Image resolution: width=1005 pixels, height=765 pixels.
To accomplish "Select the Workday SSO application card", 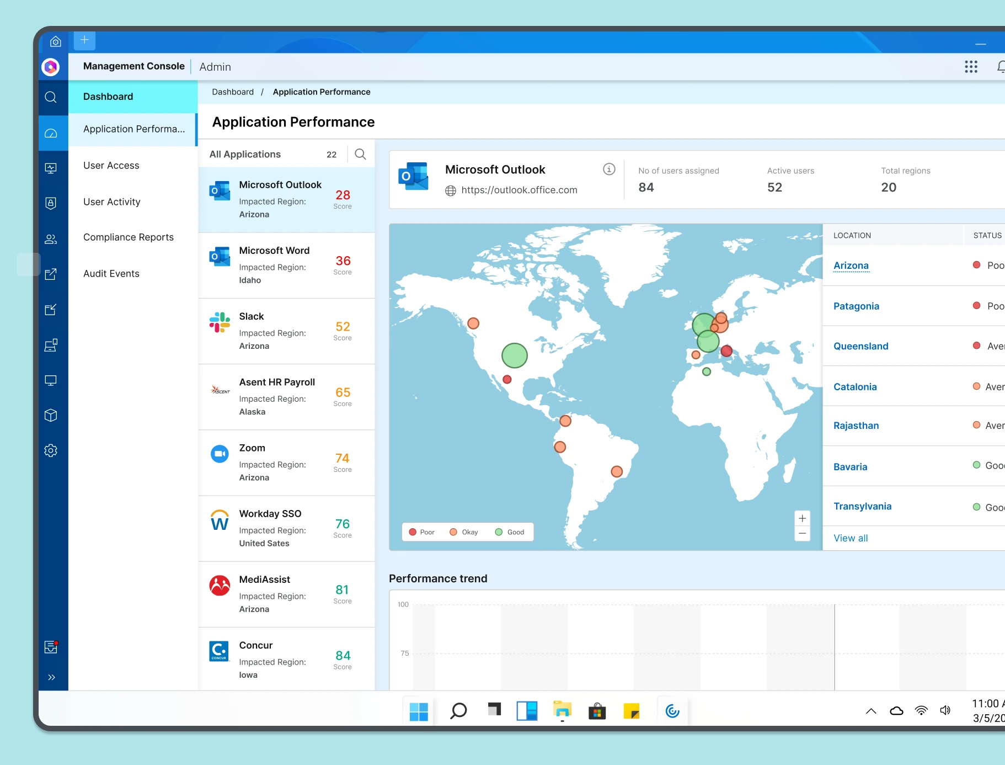I will (x=287, y=529).
